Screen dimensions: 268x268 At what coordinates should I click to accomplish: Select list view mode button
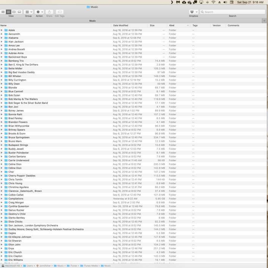click(8, 12)
